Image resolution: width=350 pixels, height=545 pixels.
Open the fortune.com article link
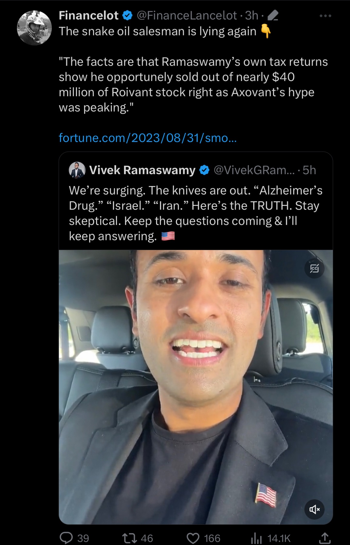[x=148, y=138]
